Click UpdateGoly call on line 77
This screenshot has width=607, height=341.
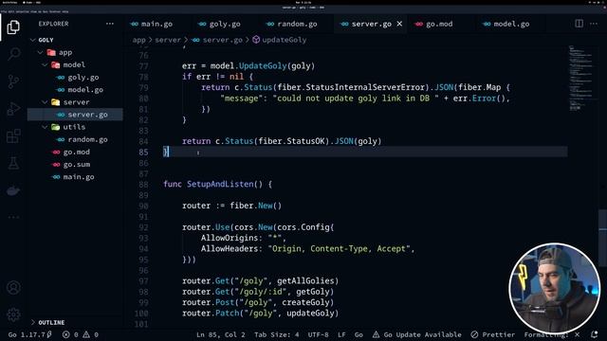pyautogui.click(x=263, y=65)
